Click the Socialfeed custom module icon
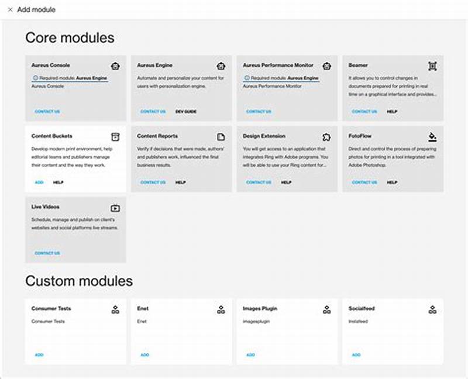This screenshot has width=468, height=379. [433, 309]
